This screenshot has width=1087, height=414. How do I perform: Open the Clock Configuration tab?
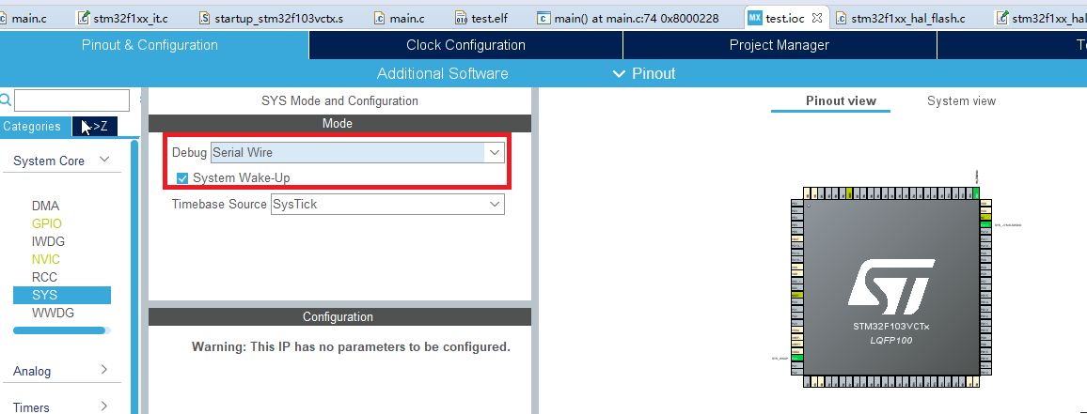point(465,45)
